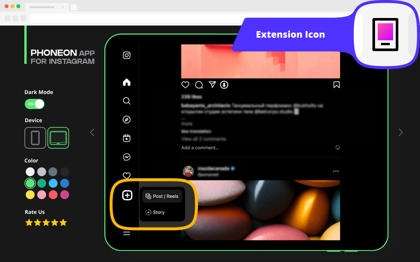
Task: Pick the dark blue color swatch
Action: point(65,183)
